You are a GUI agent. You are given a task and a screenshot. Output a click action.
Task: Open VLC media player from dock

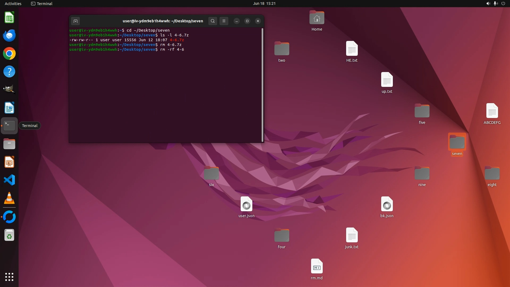click(x=9, y=198)
